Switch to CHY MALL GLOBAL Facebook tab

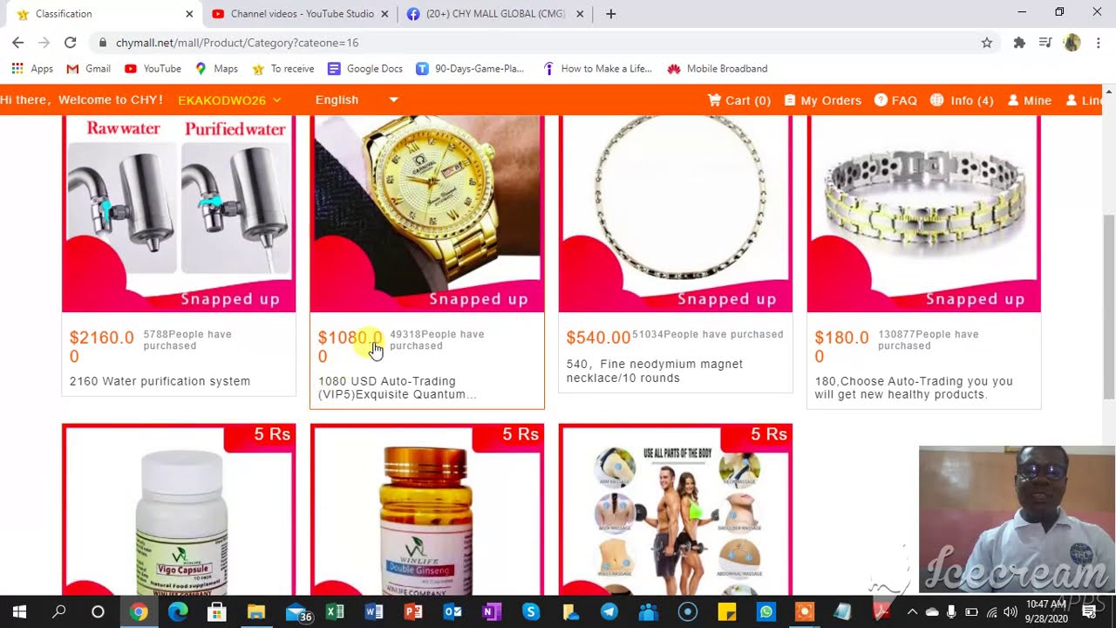[x=495, y=14]
